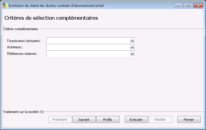Focus the Fournisseurs facturants text field
This screenshot has height=130, width=206.
tap(88, 41)
